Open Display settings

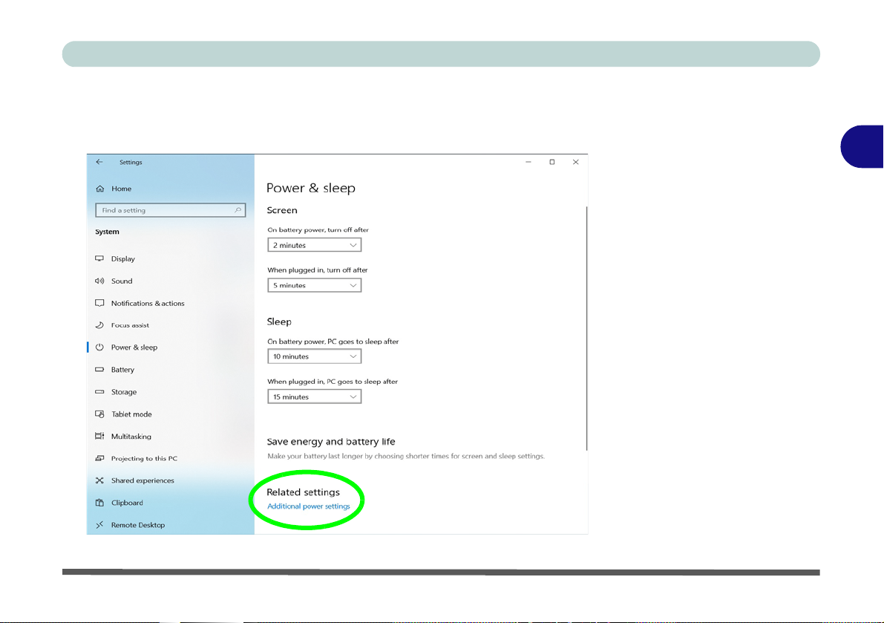123,259
